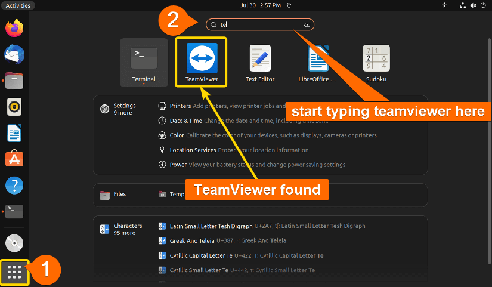This screenshot has width=492, height=287.
Task: Show Applications grid button
Action: point(14,272)
